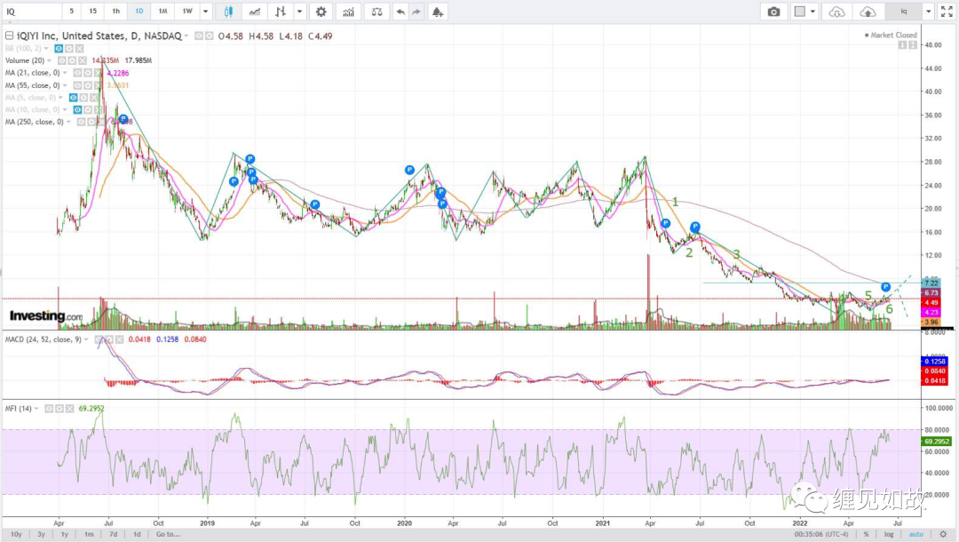959x542 pixels.
Task: Click the 7.22 price label on axis
Action: click(931, 283)
